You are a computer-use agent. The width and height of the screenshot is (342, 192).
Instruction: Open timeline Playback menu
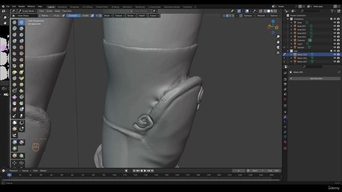click(14, 171)
